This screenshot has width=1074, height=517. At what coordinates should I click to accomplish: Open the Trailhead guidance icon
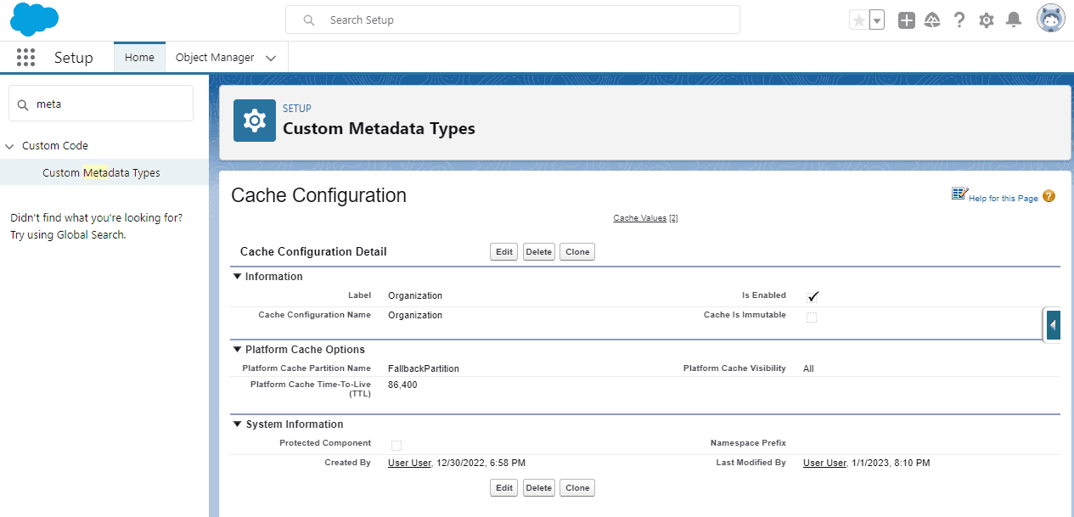click(x=932, y=20)
